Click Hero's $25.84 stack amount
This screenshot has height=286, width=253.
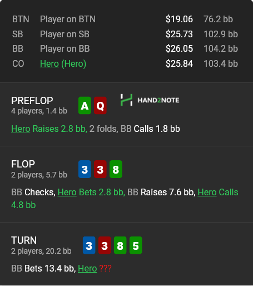point(179,63)
